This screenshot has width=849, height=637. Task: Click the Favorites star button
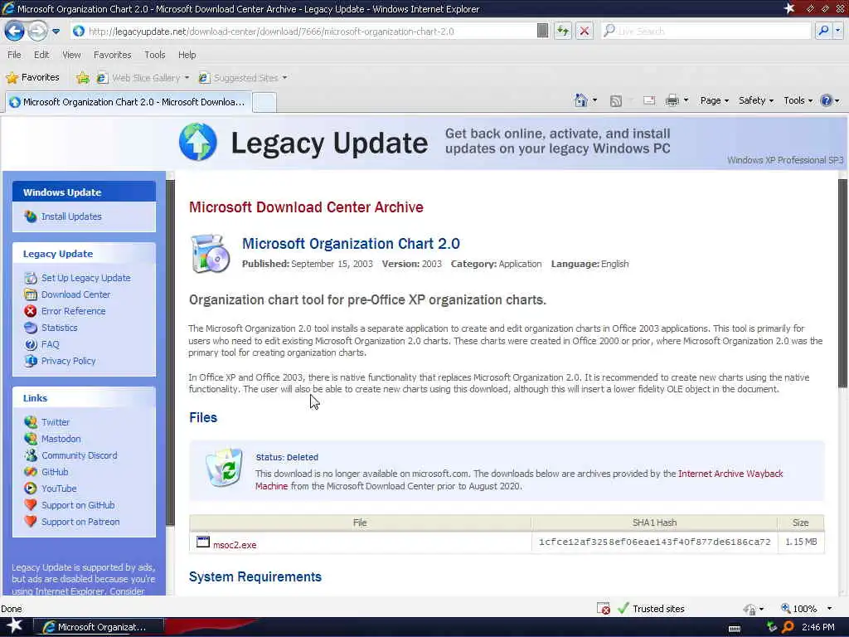click(32, 77)
